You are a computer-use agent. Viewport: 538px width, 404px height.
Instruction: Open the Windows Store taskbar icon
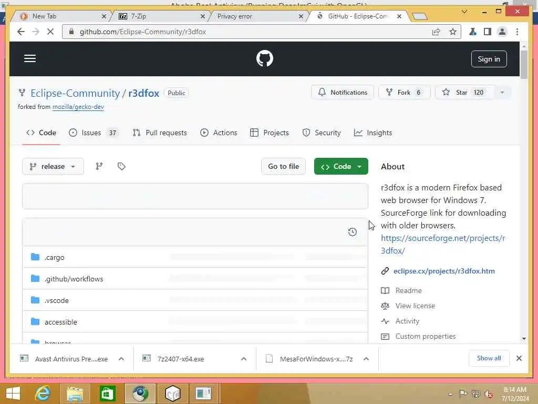[x=107, y=393]
